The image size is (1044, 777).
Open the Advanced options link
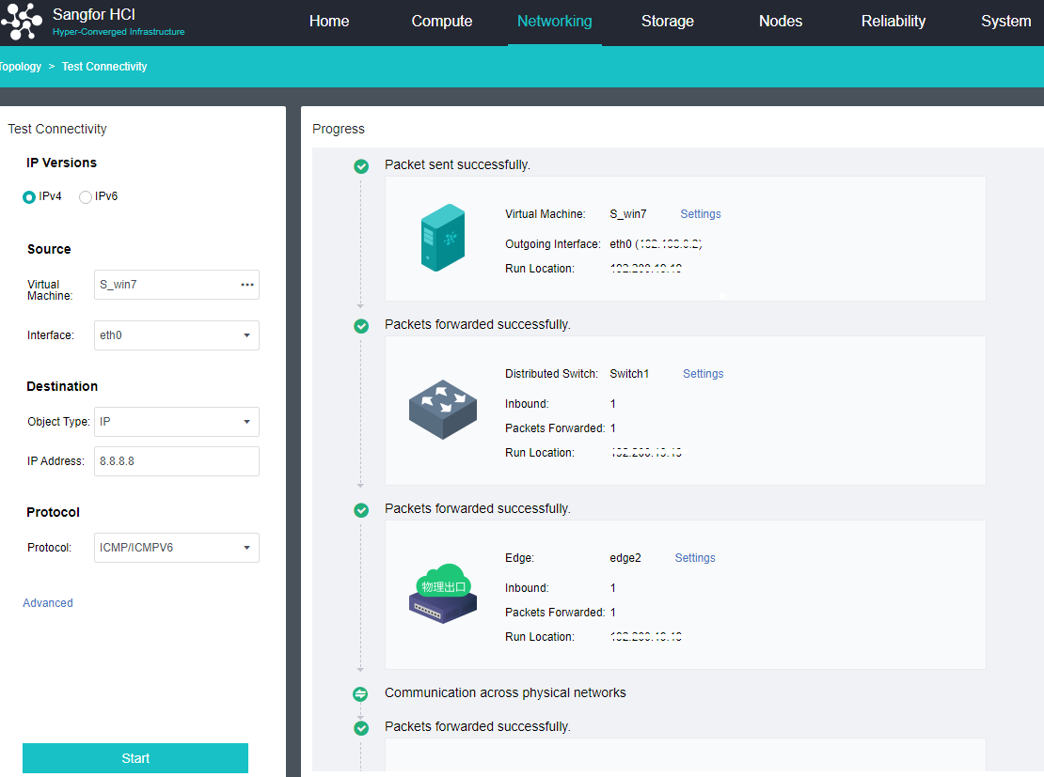(x=48, y=603)
